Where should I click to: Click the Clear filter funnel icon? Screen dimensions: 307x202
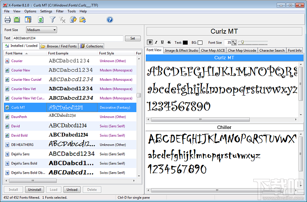click(62, 20)
